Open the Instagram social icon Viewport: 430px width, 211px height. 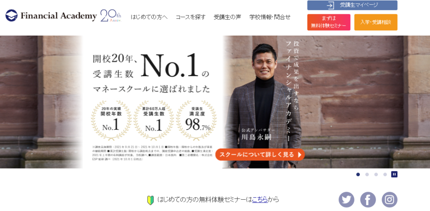pos(389,200)
